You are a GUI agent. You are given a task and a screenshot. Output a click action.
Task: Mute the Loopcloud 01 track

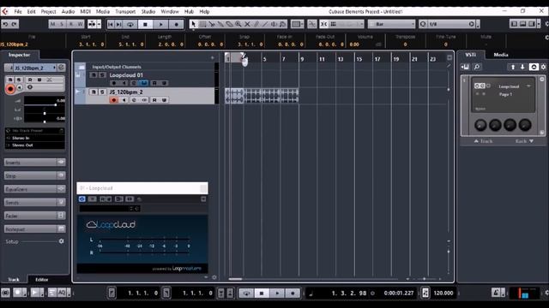pos(94,75)
